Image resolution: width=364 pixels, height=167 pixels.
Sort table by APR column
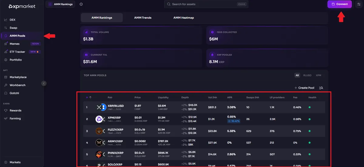pos(230,97)
